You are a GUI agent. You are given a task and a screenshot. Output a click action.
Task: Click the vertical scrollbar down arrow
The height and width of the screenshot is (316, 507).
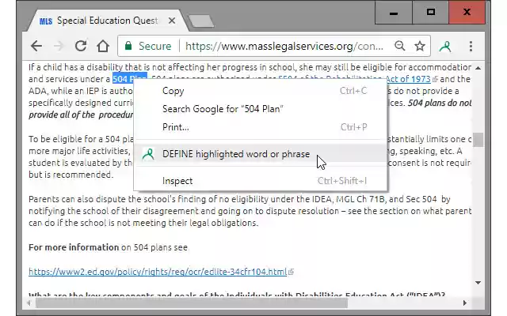click(x=478, y=283)
